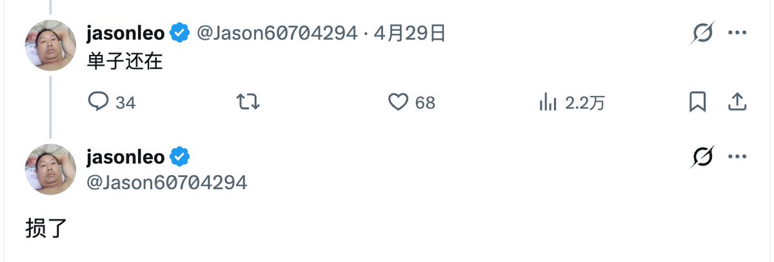Click jasonleo name above the 损了 tweet

coord(125,156)
